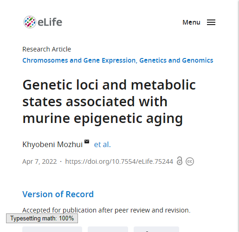Click the envelope icon beside Khyobeni Mozhui

click(87, 142)
